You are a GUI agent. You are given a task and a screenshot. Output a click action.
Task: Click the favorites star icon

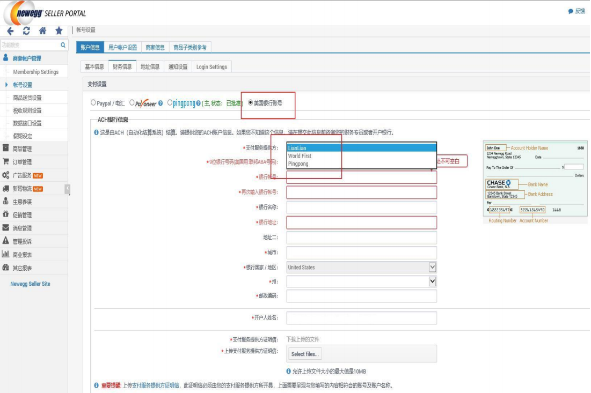59,31
